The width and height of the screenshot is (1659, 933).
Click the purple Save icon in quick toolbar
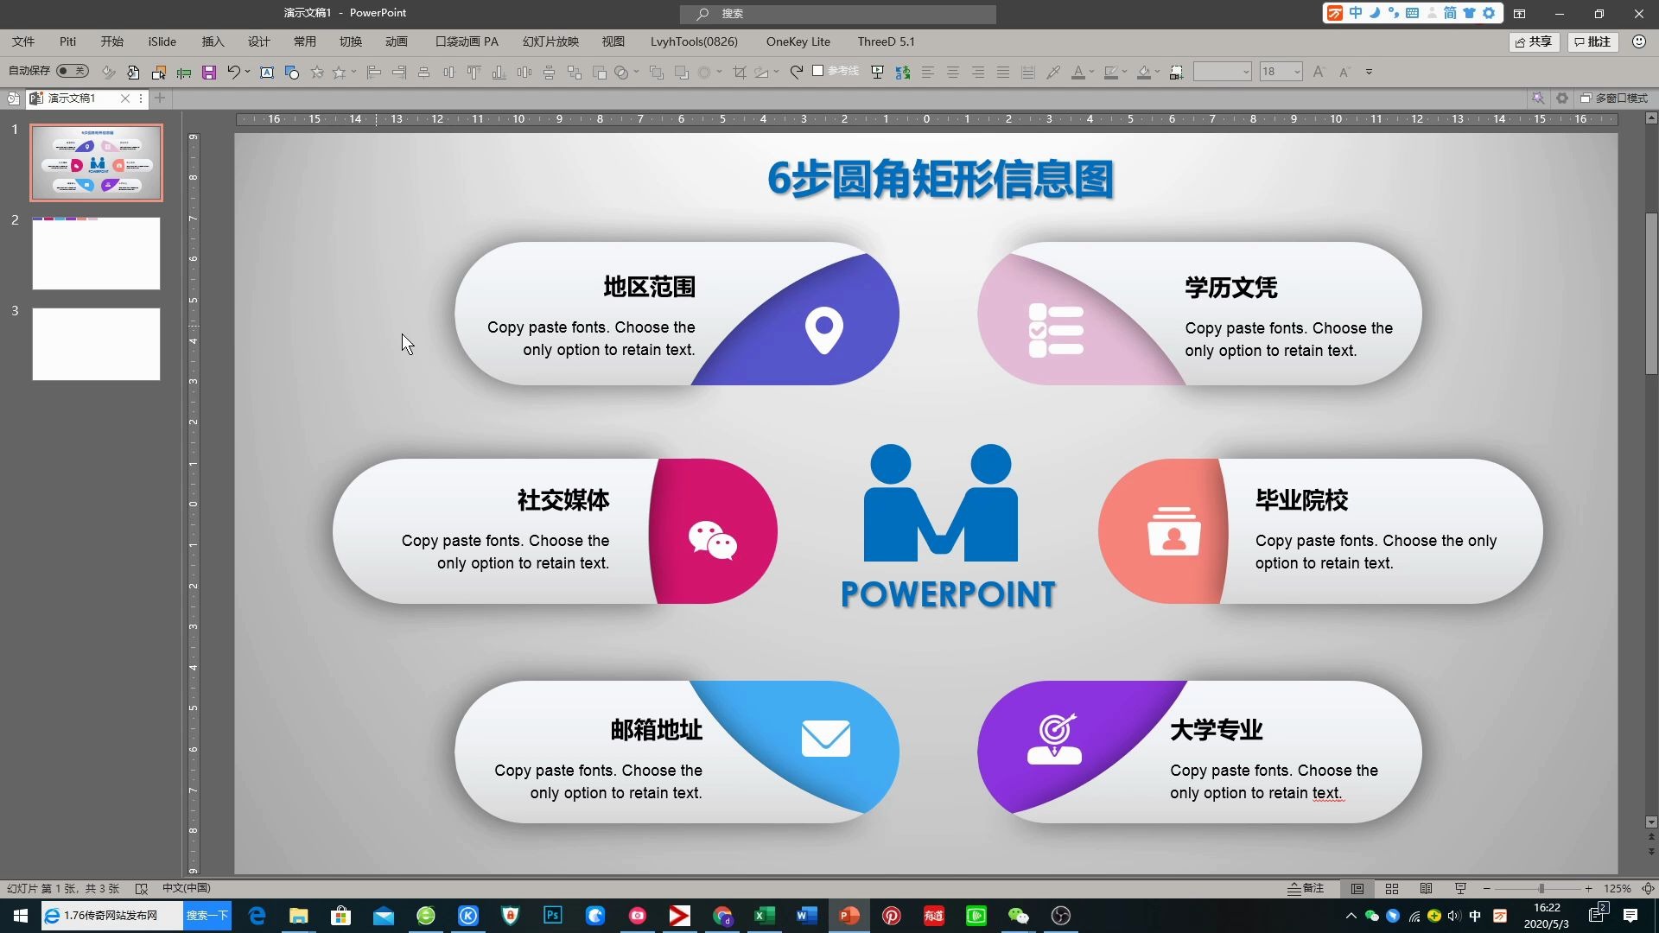pos(208,73)
